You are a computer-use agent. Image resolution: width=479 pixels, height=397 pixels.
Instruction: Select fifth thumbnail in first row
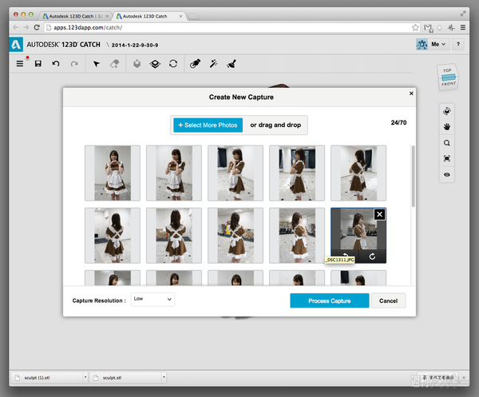tap(358, 173)
